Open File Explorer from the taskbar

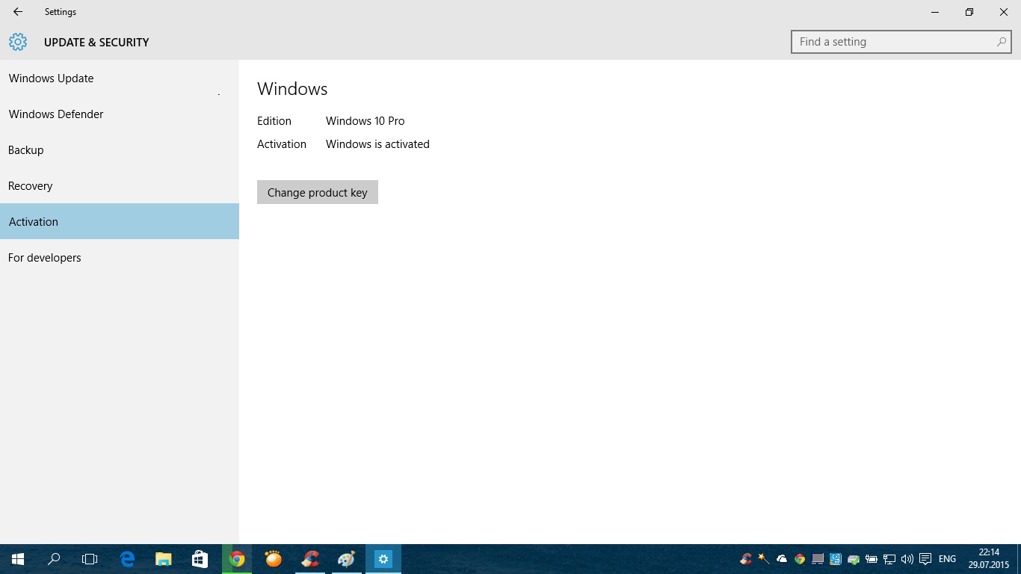click(163, 559)
